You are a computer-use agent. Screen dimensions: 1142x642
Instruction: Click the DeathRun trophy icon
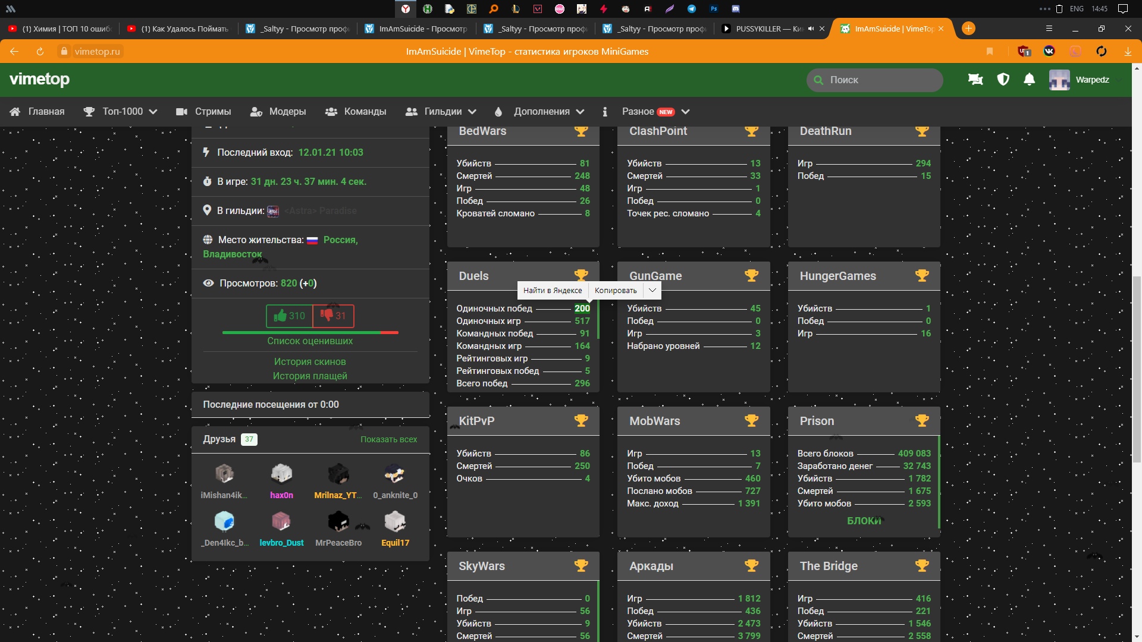pyautogui.click(x=922, y=131)
